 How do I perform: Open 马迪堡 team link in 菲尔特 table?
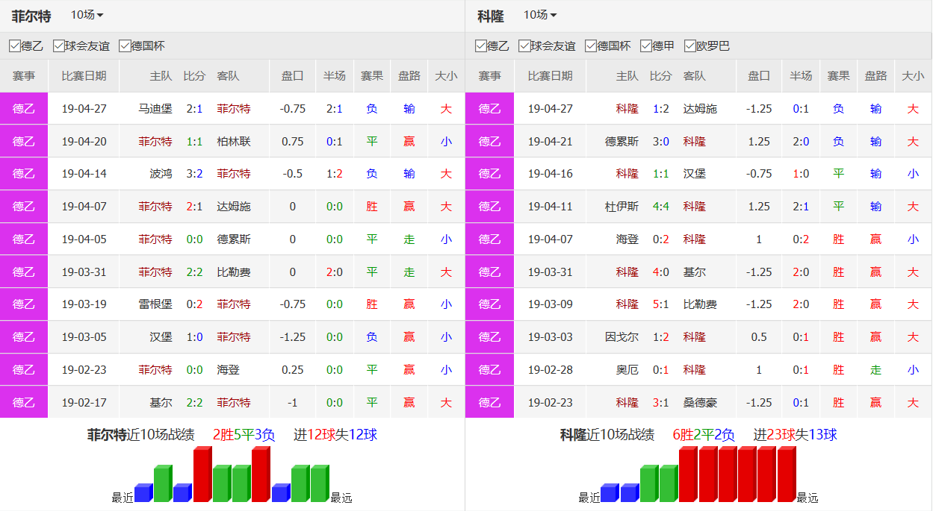[x=155, y=109]
